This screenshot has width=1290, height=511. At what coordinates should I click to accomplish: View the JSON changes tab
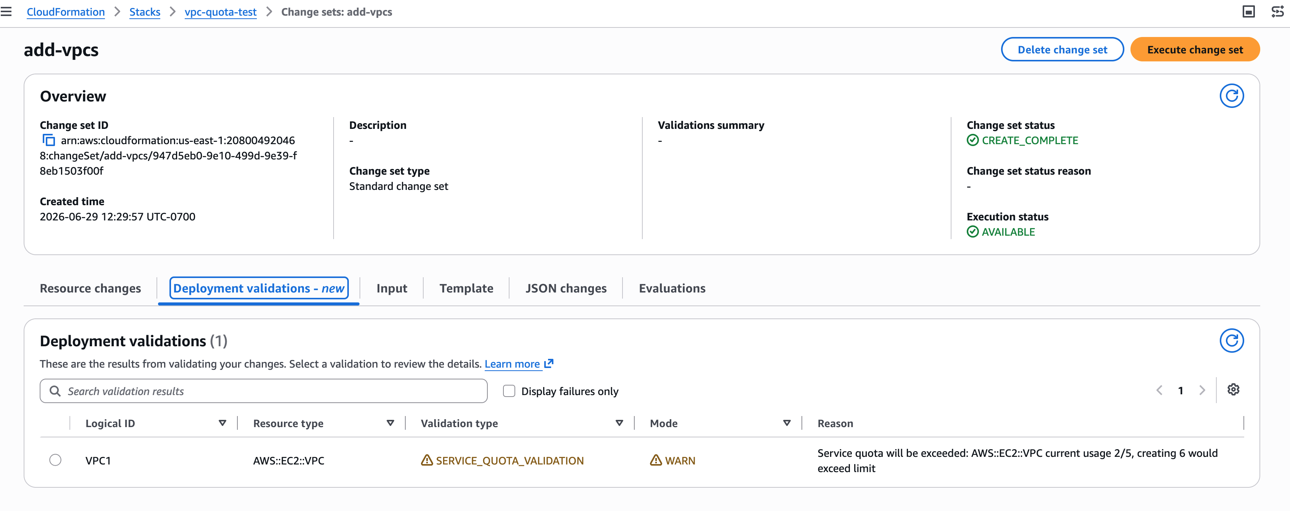pos(566,288)
